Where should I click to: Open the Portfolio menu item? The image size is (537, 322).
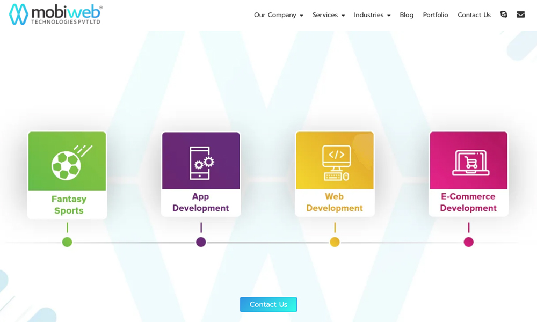(x=435, y=15)
